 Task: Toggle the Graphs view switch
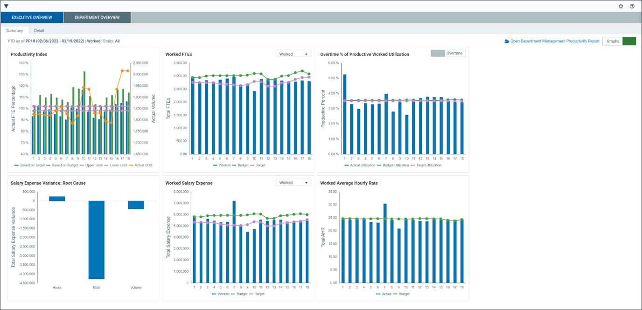pos(628,41)
